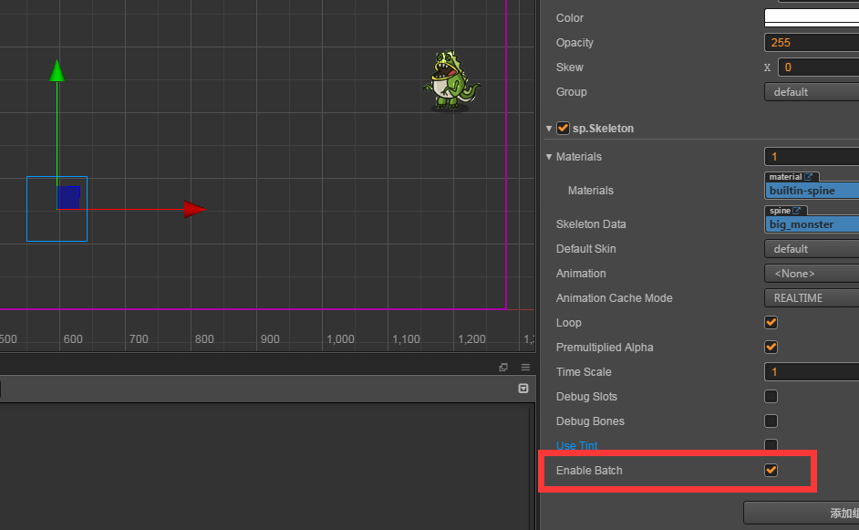Screen dimensions: 859x530
Task: Open material asset link icon
Action: [808, 176]
